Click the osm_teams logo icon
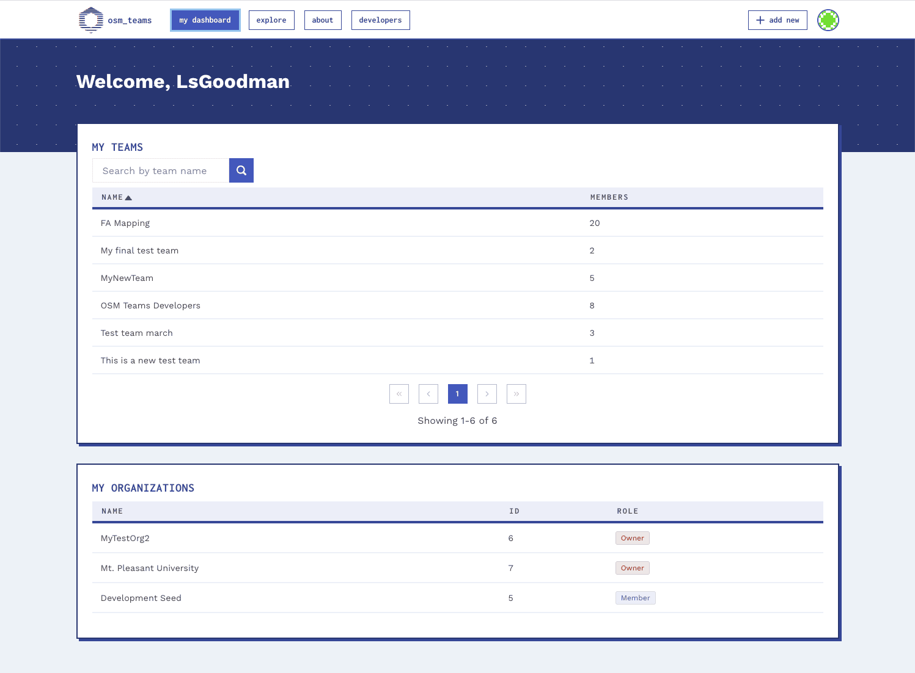This screenshot has height=673, width=915. (91, 19)
